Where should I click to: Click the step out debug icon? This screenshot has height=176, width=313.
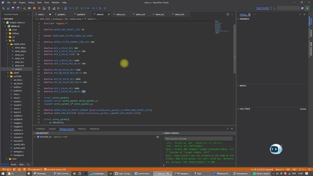(x=54, y=8)
